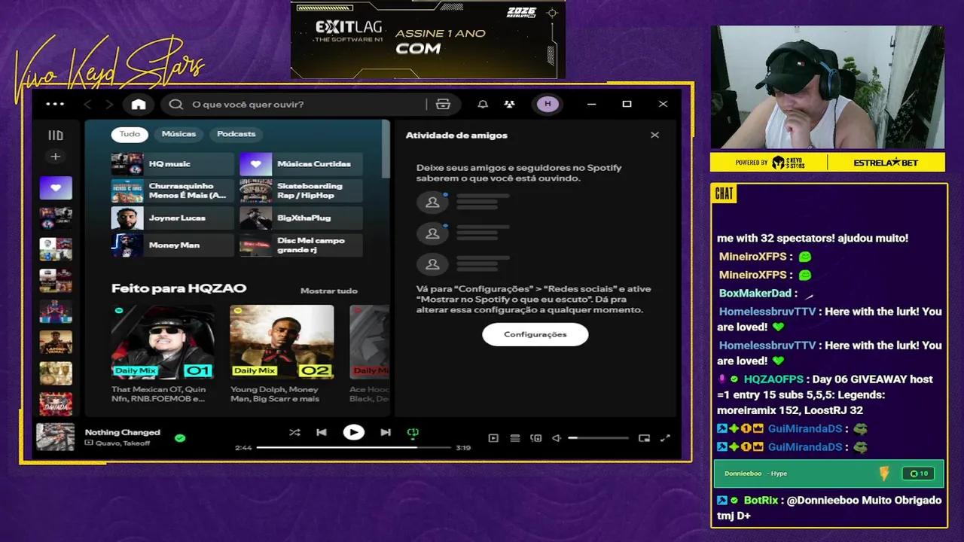Go to Spotify Home

(139, 104)
